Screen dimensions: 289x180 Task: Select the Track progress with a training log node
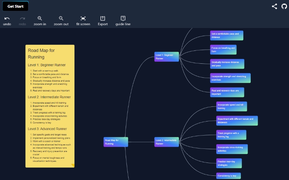point(231,135)
